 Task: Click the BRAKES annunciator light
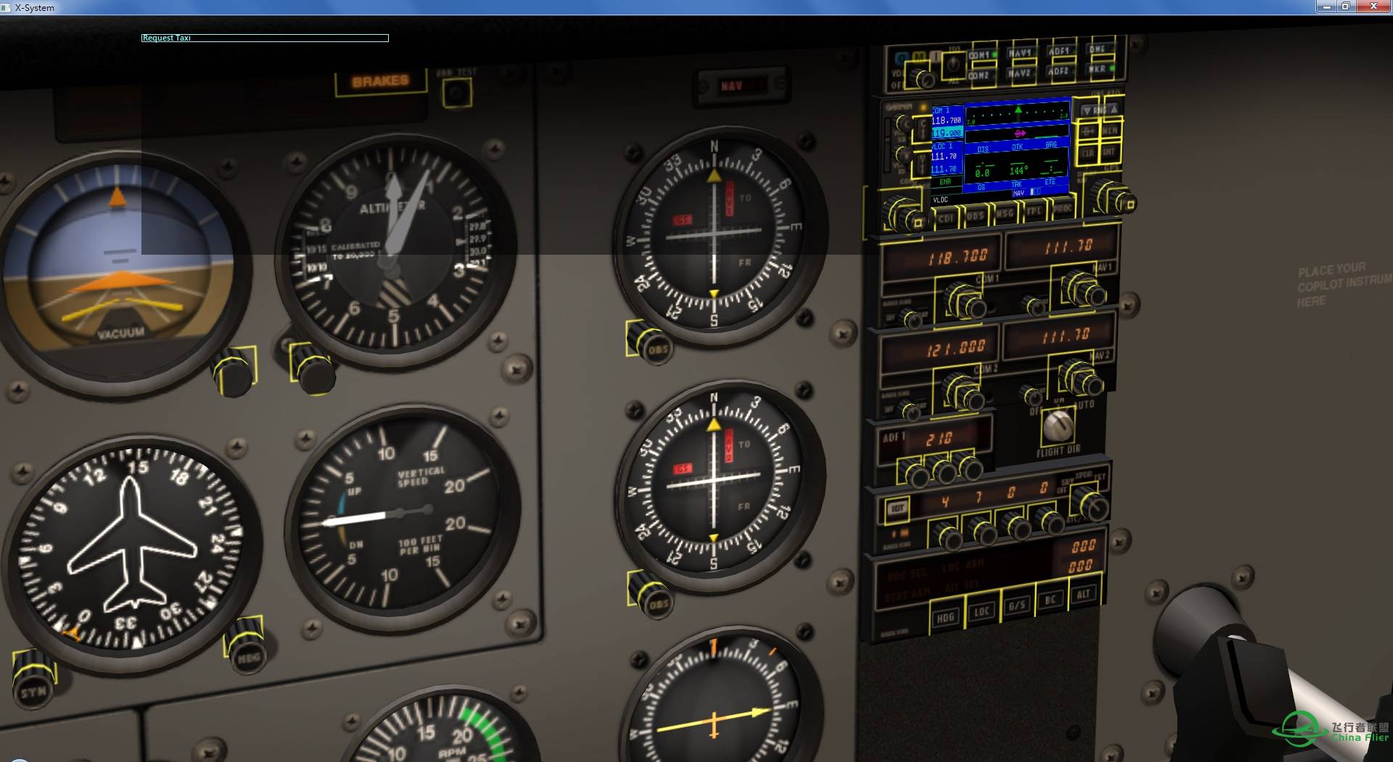pos(380,82)
